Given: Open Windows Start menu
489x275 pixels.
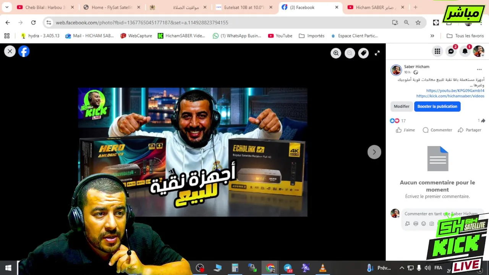Looking at the screenshot, I should pos(8,268).
